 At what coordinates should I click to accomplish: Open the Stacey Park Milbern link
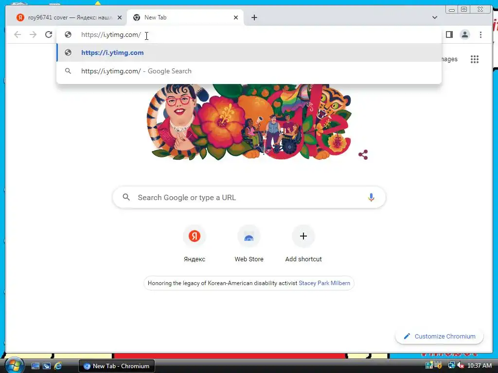[324, 283]
